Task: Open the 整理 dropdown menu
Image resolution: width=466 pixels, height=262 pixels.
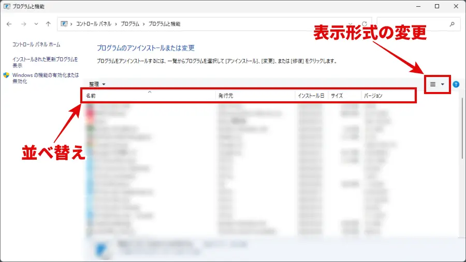Action: click(x=97, y=84)
